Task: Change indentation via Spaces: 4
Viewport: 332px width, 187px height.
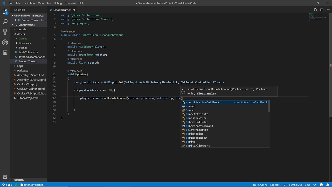Action: [275, 185]
